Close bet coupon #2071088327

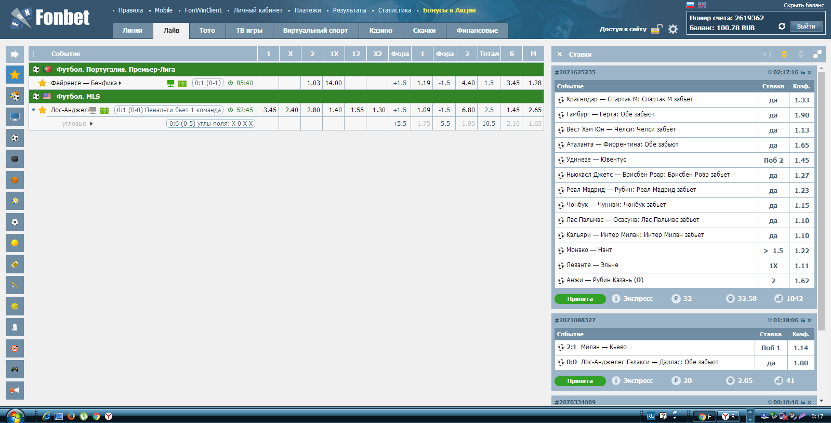[810, 321]
